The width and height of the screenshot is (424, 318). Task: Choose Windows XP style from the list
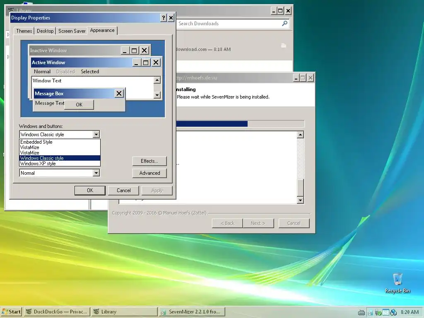(60, 164)
